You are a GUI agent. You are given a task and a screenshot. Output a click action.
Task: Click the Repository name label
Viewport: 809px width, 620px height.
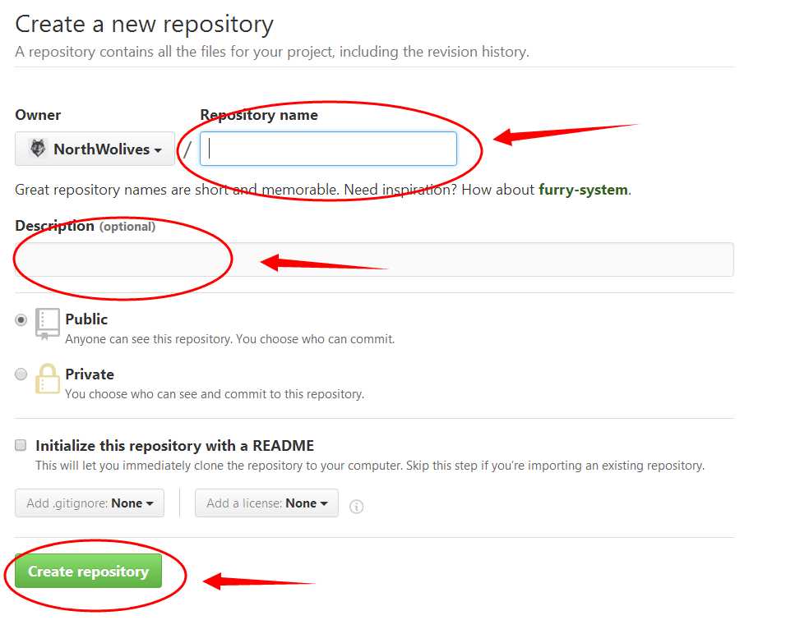[x=259, y=115]
